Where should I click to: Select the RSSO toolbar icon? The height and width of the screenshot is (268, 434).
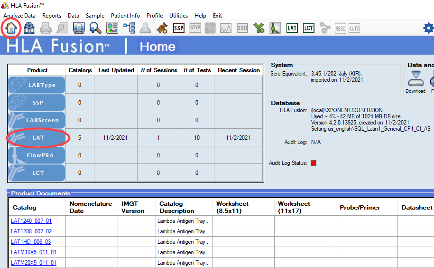tap(340, 28)
